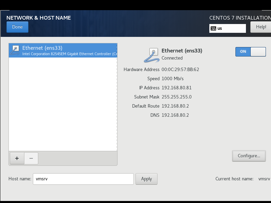The width and height of the screenshot is (271, 203).
Task: Toggle the Ethernet ON switch off
Action: coord(250,52)
